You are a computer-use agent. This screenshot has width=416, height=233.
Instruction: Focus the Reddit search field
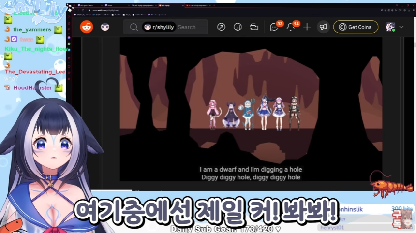(165, 27)
